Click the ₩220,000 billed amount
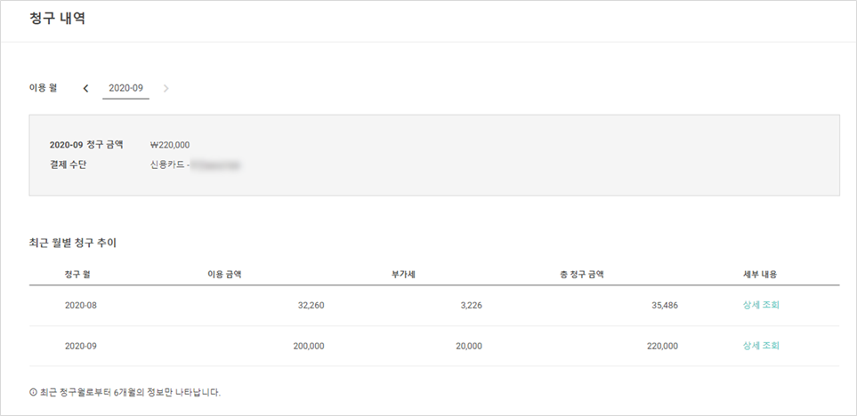 click(x=170, y=144)
